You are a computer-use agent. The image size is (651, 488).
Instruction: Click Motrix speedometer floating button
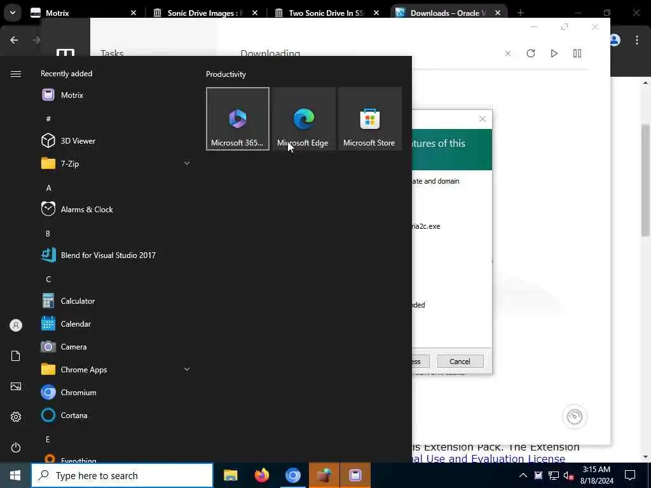[575, 416]
